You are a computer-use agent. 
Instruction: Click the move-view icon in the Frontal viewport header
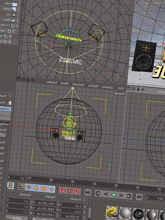click(x=32, y=80)
